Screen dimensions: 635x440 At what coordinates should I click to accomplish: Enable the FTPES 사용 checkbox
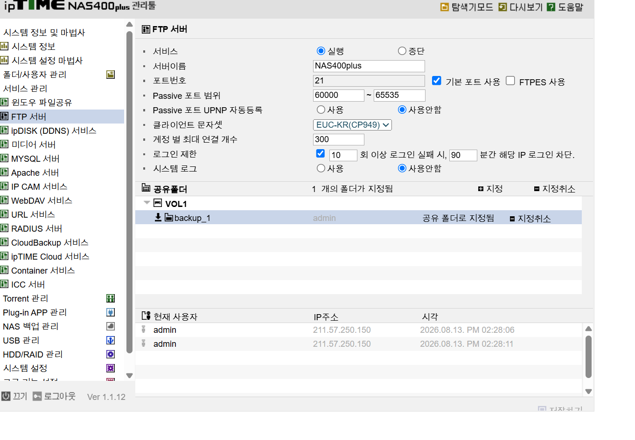(x=510, y=81)
